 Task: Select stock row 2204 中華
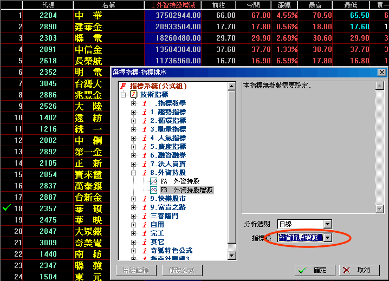pyautogui.click(x=194, y=15)
